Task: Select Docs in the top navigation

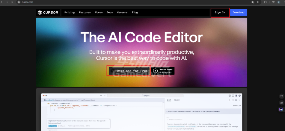Action: (110, 13)
